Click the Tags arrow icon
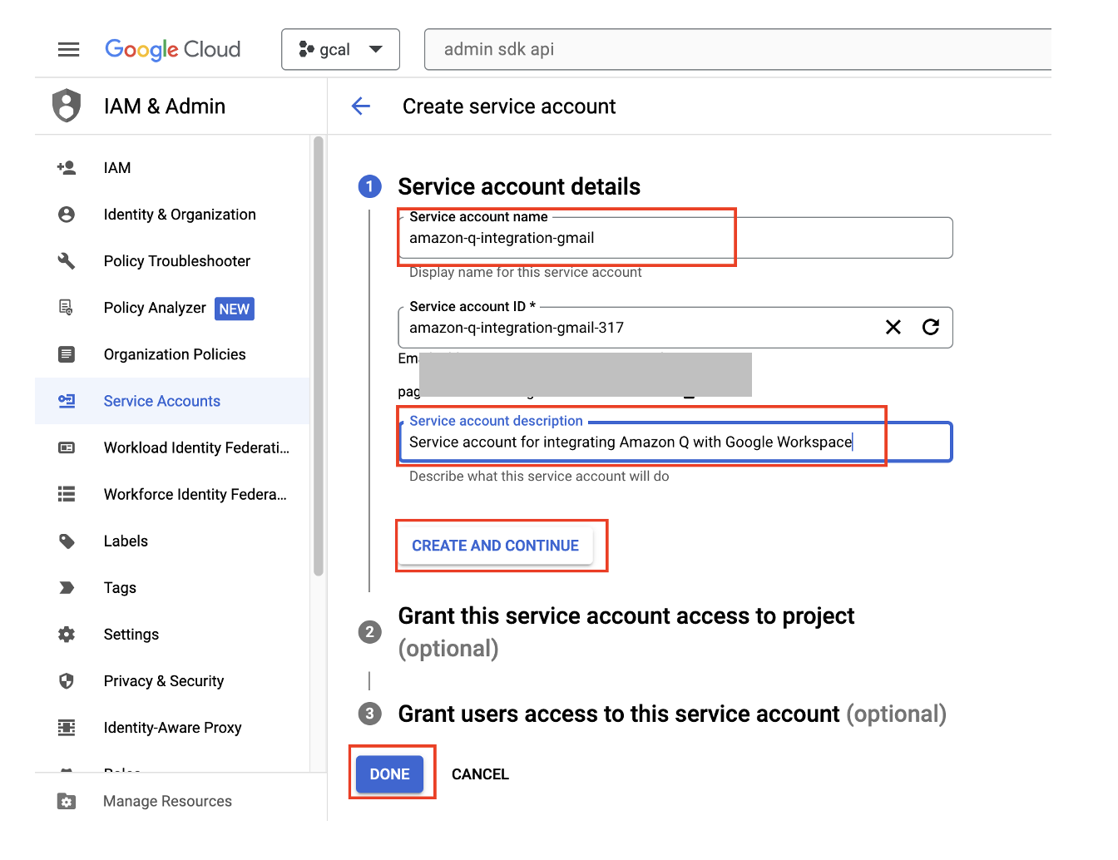The width and height of the screenshot is (1118, 860). (67, 588)
